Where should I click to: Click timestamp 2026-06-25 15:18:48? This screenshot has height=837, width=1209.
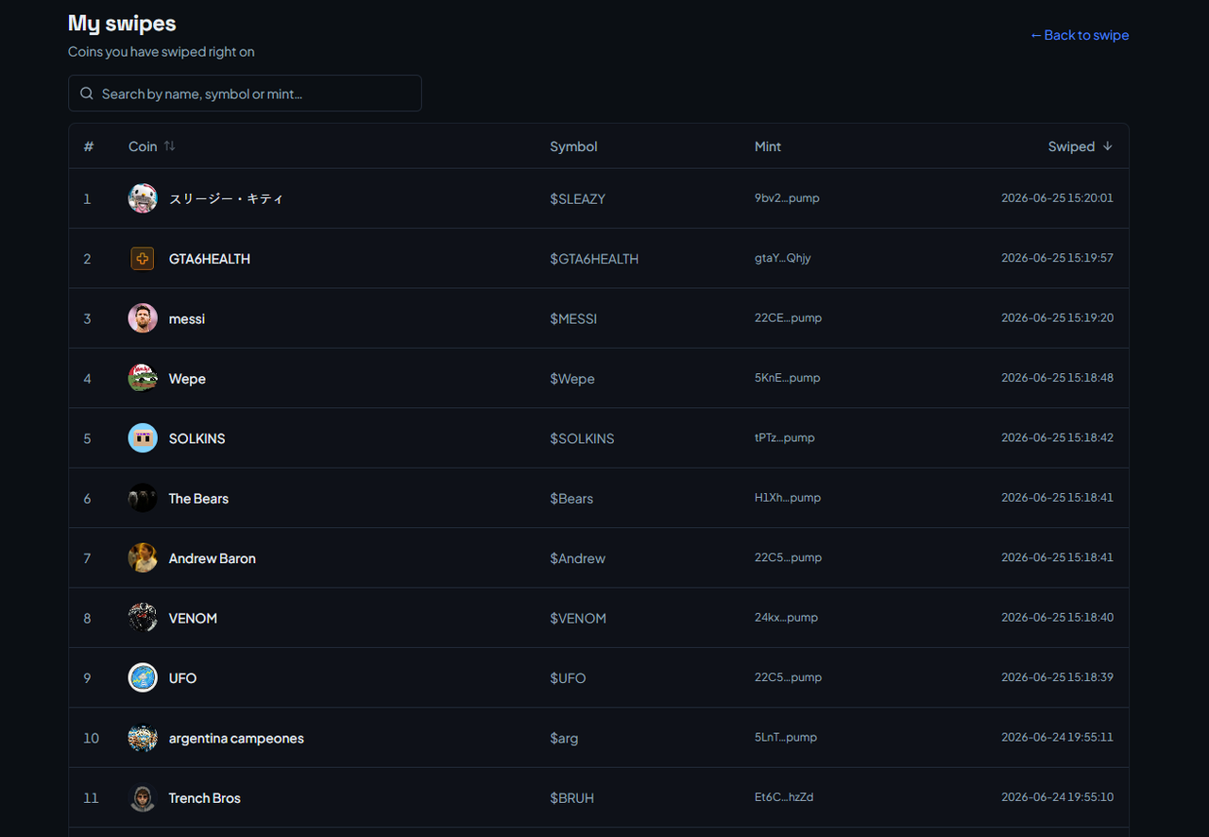point(1057,378)
